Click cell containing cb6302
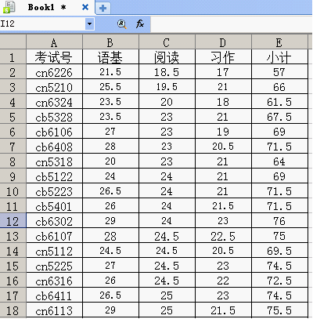Screen dimensions: 313x319 [x=54, y=220]
